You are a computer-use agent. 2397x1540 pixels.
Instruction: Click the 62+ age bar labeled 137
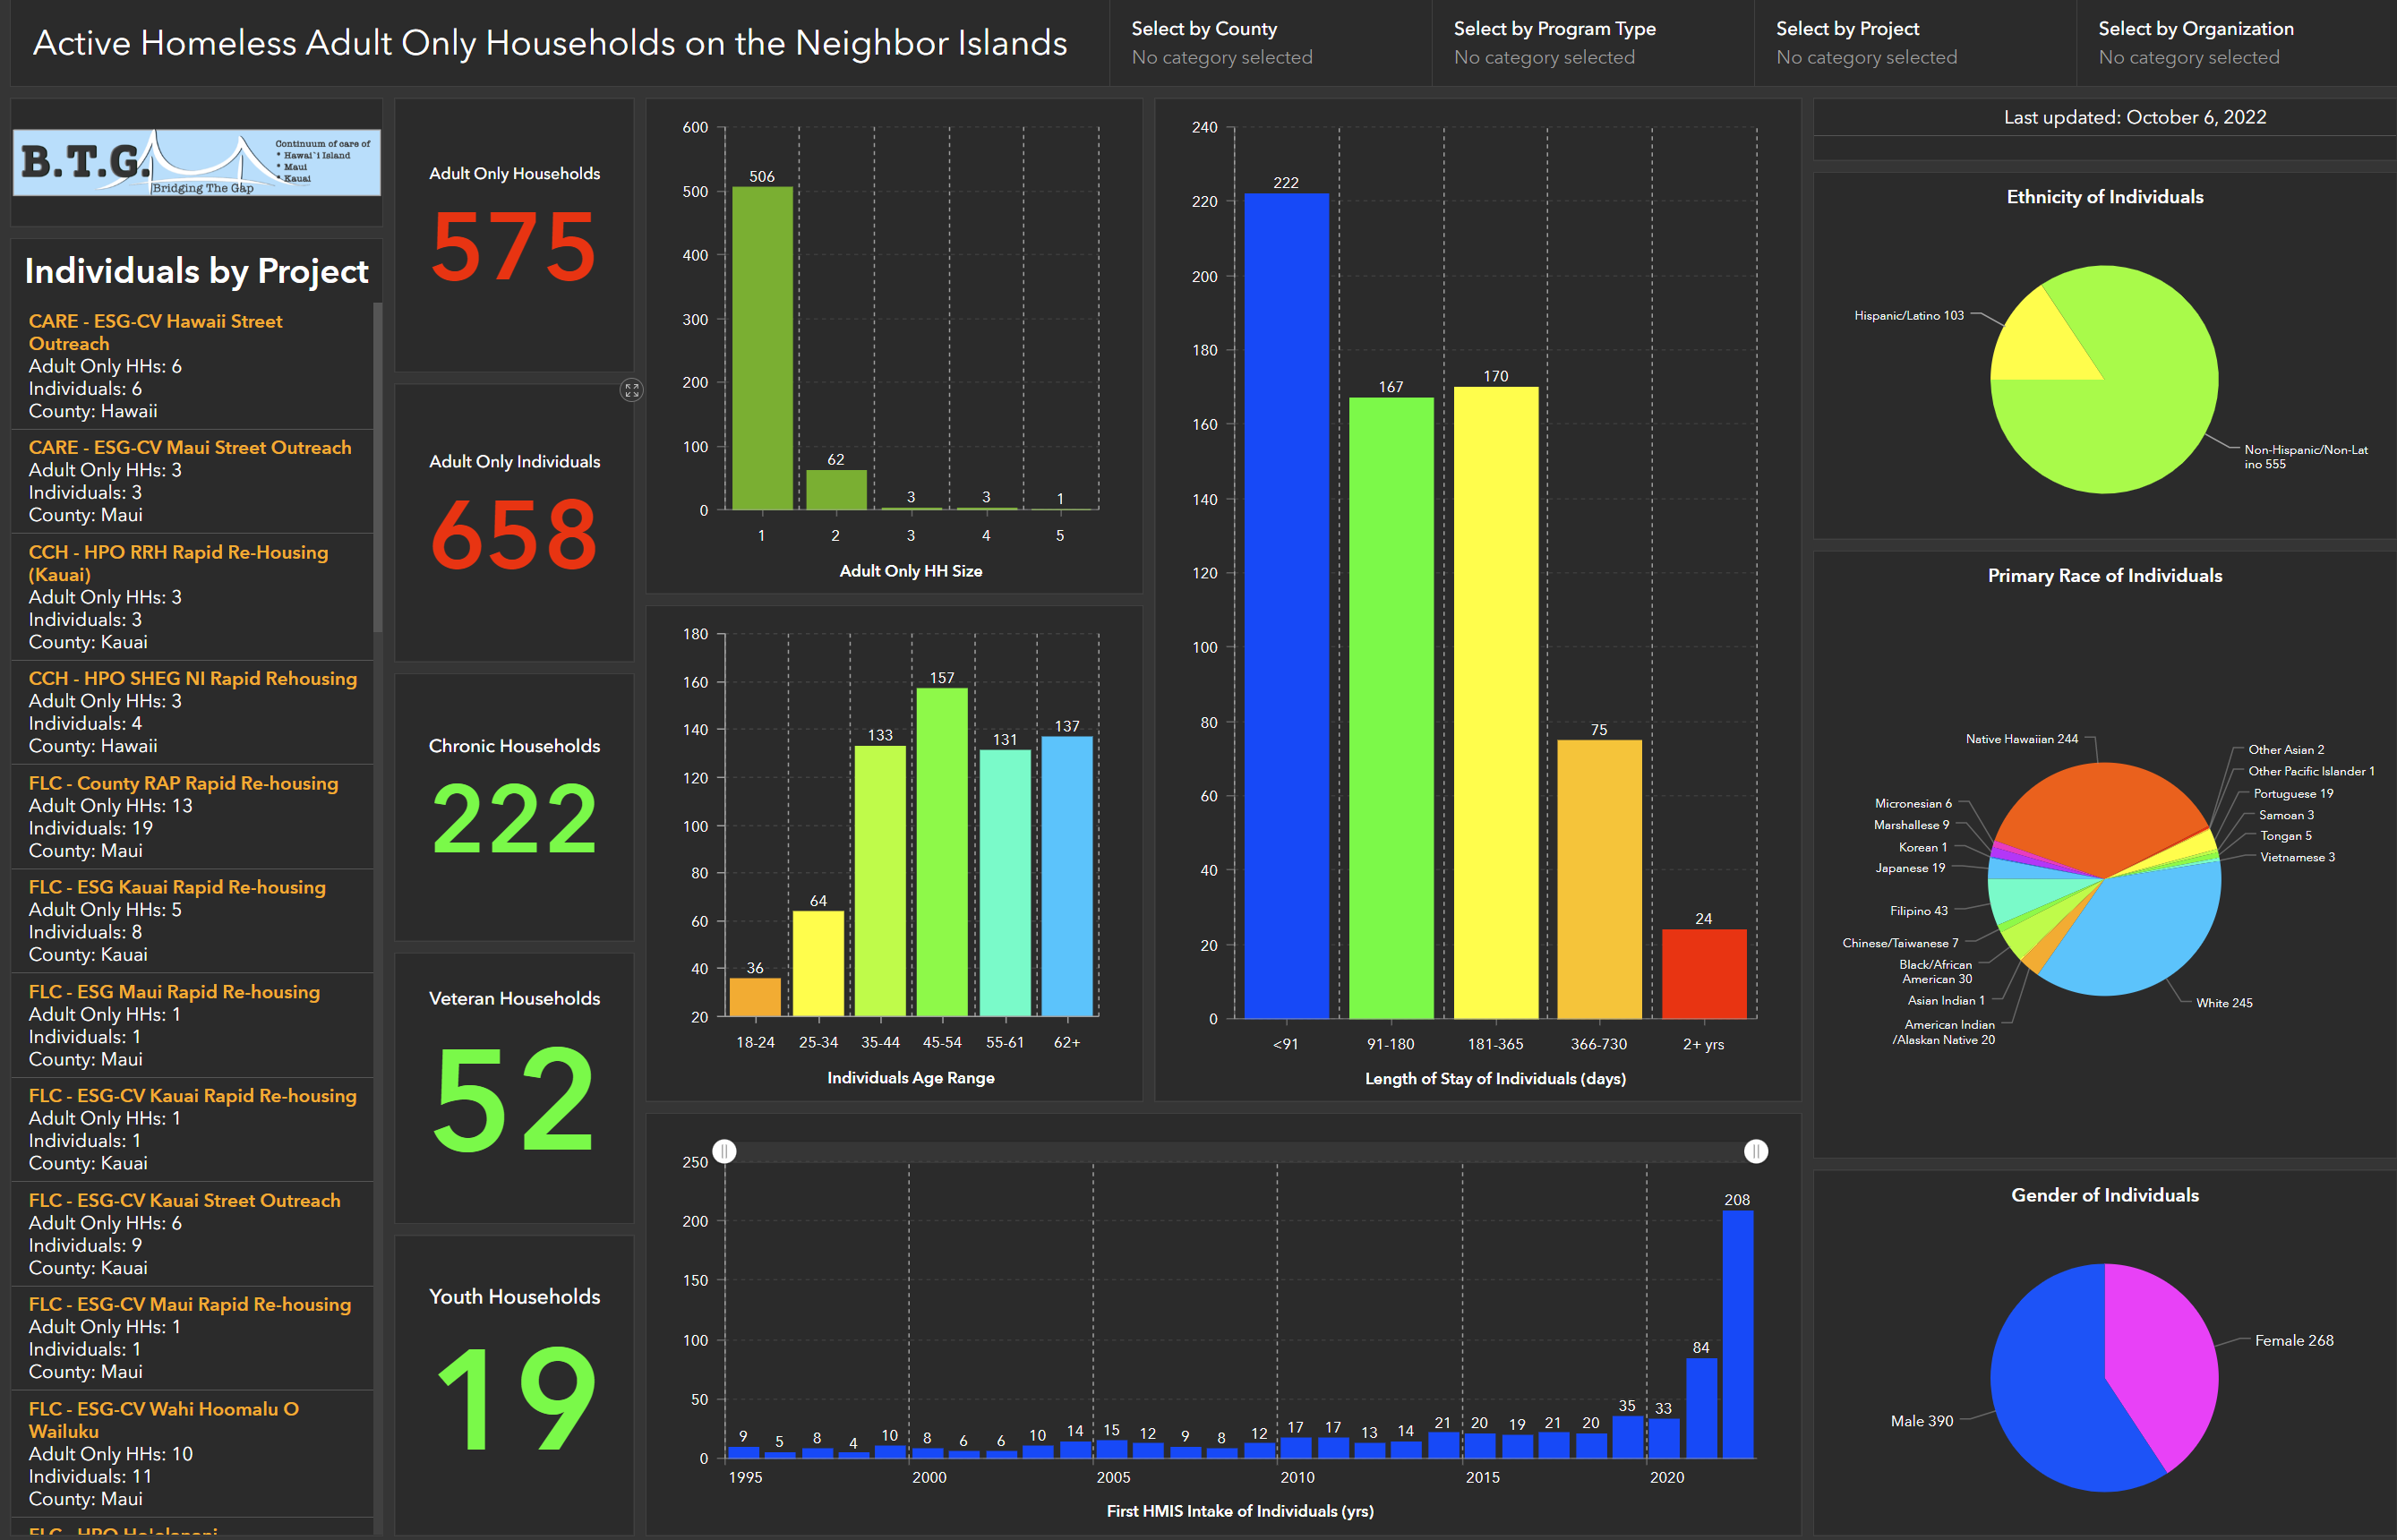(x=1067, y=876)
